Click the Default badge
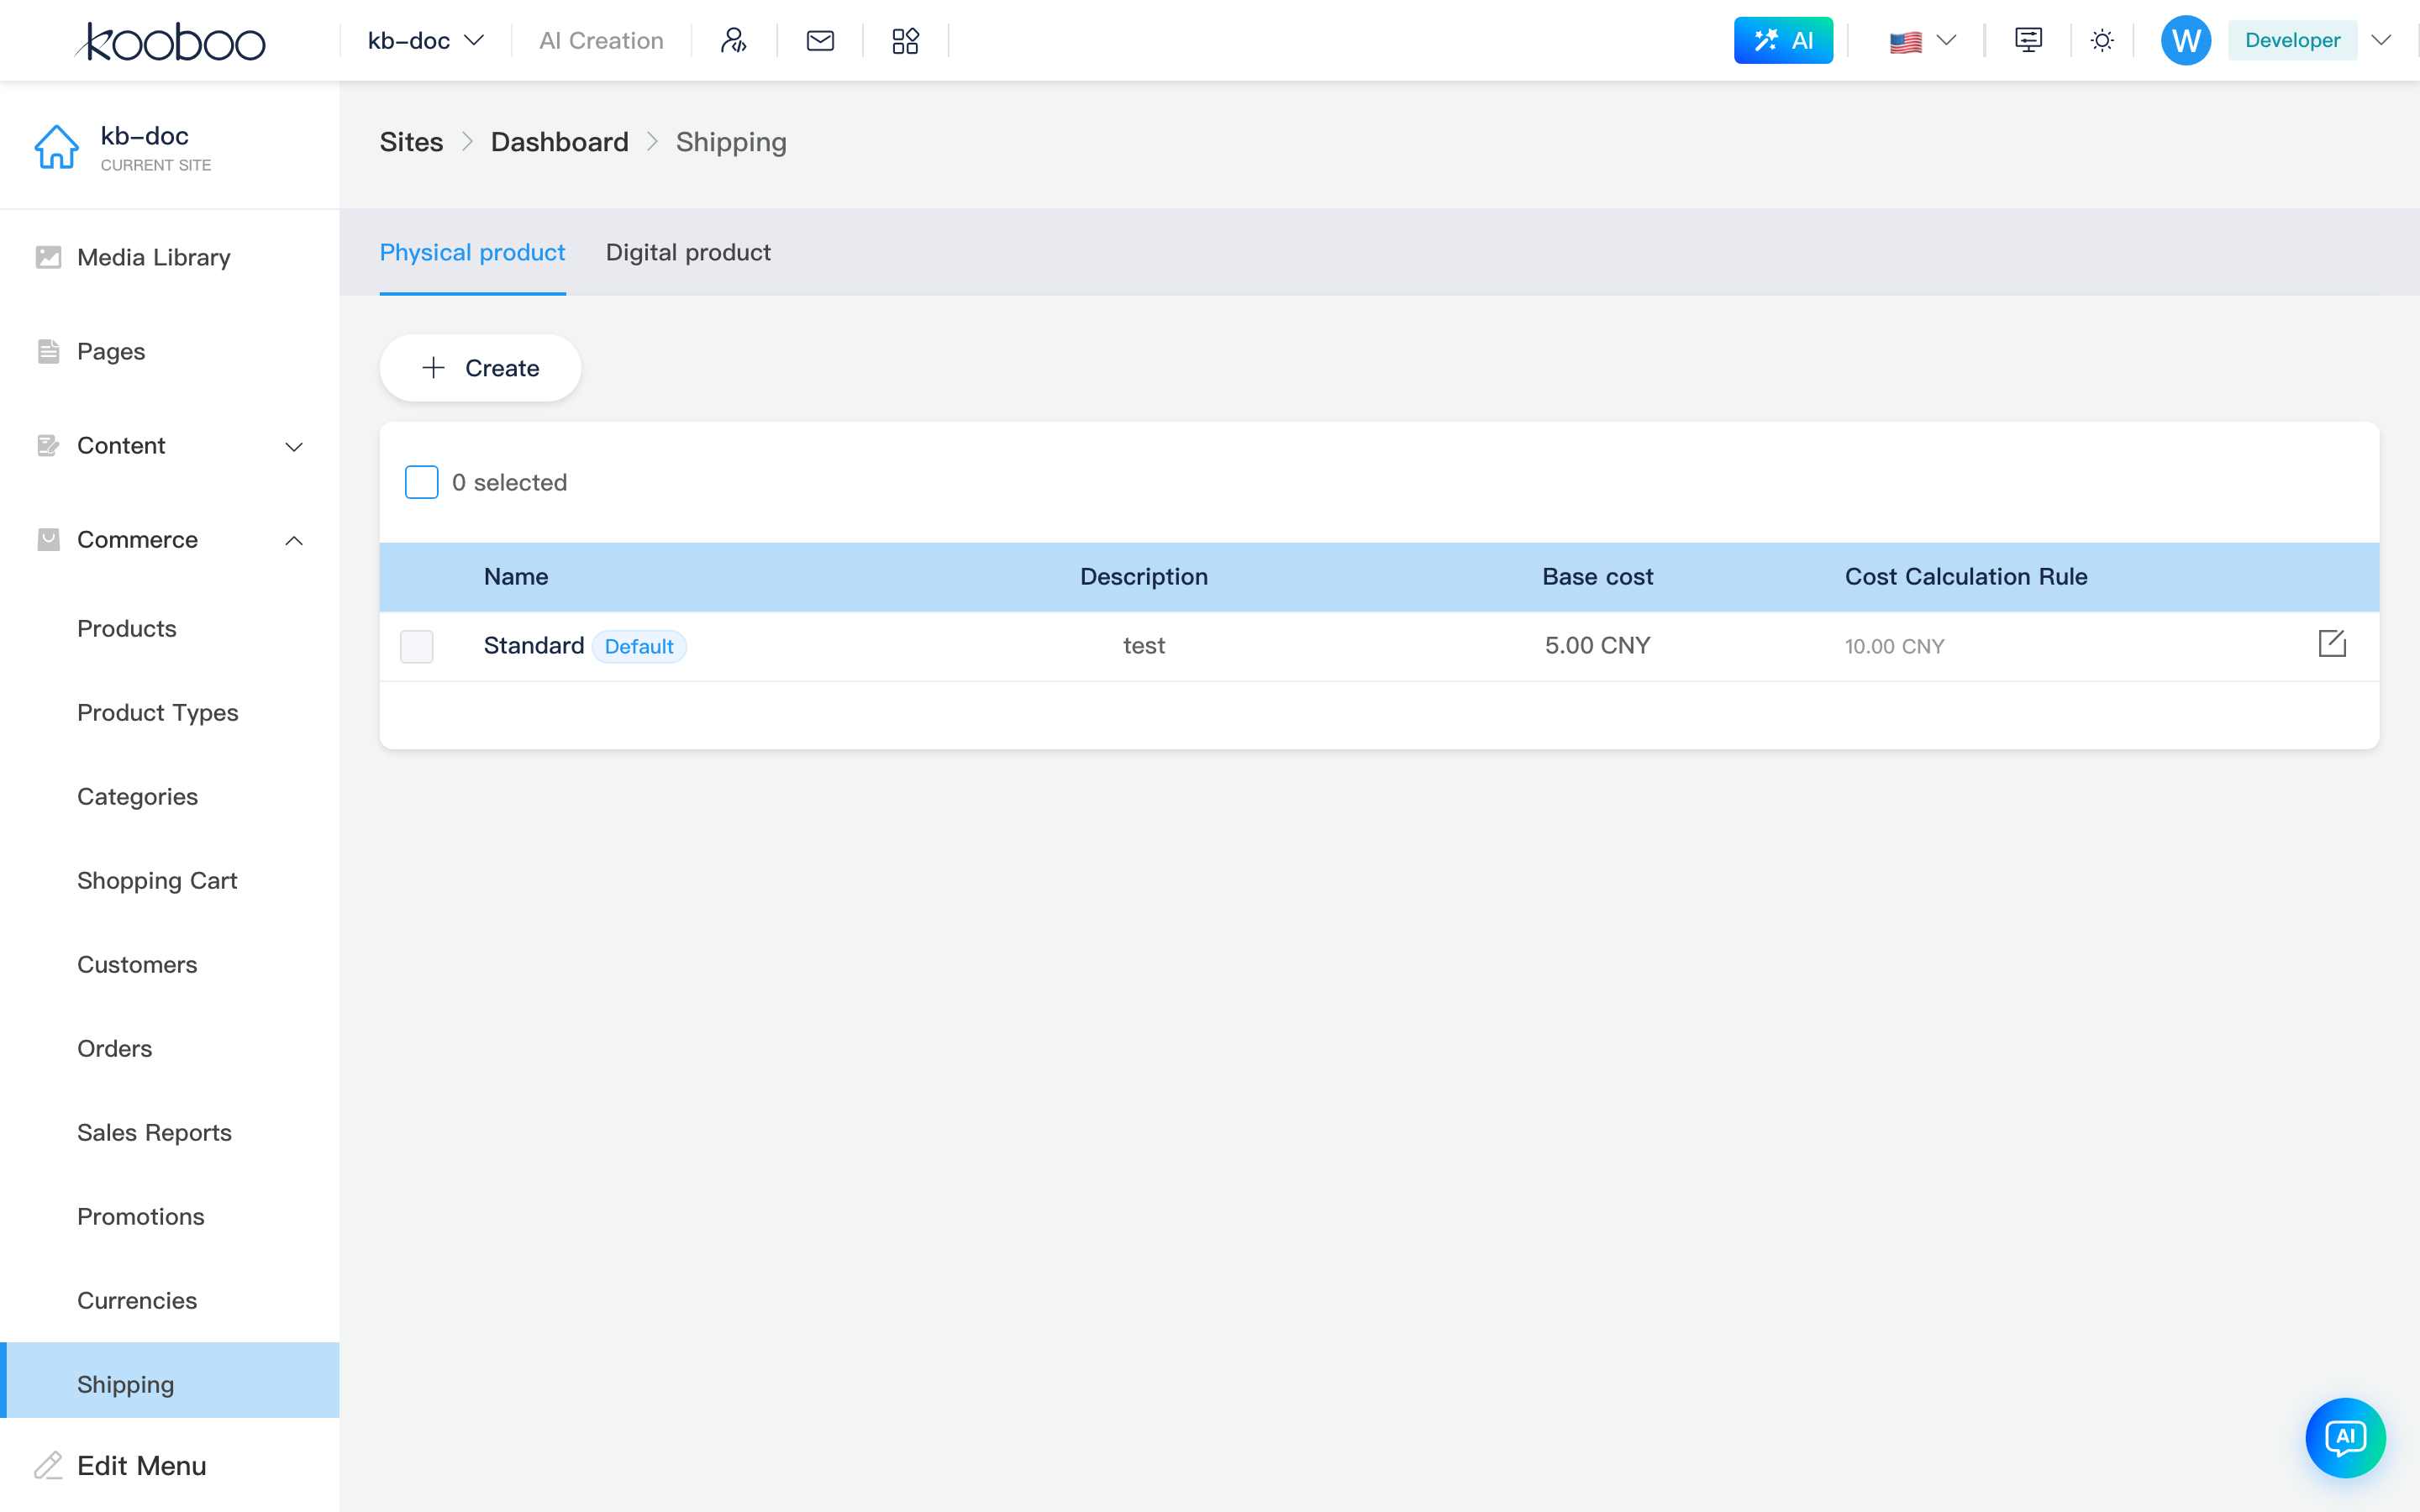Image resolution: width=2420 pixels, height=1512 pixels. [639, 646]
